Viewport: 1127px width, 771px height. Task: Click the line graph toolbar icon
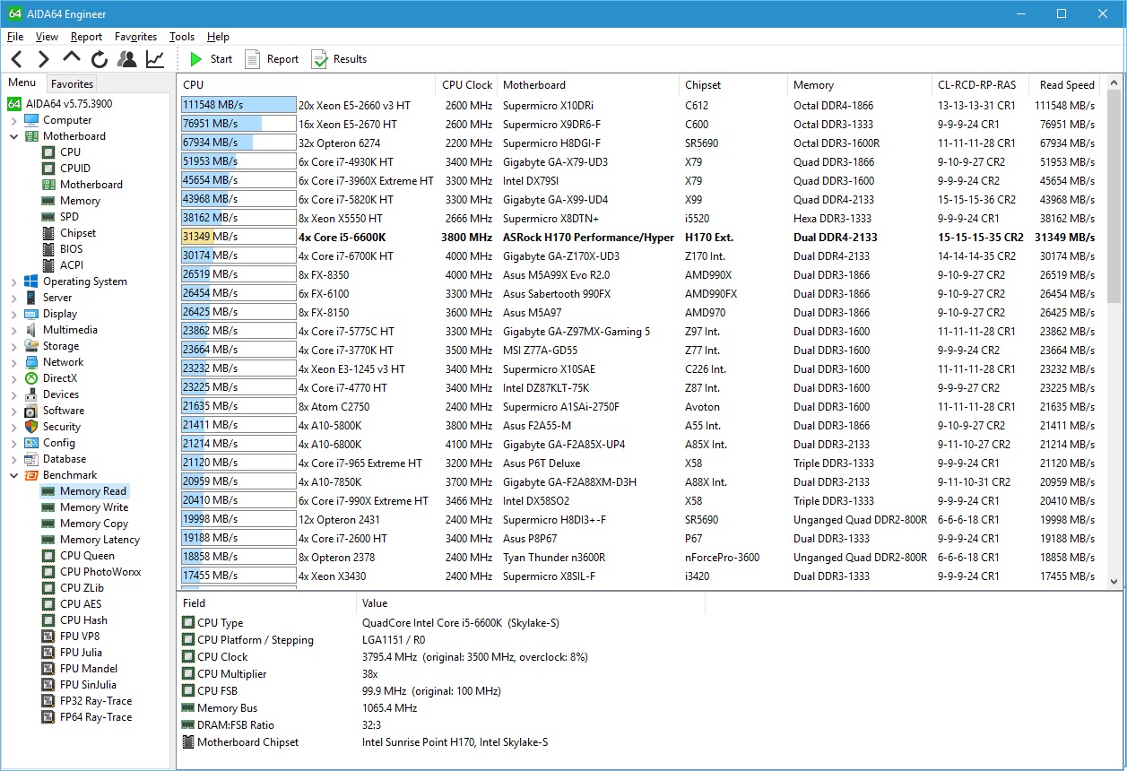coord(155,59)
